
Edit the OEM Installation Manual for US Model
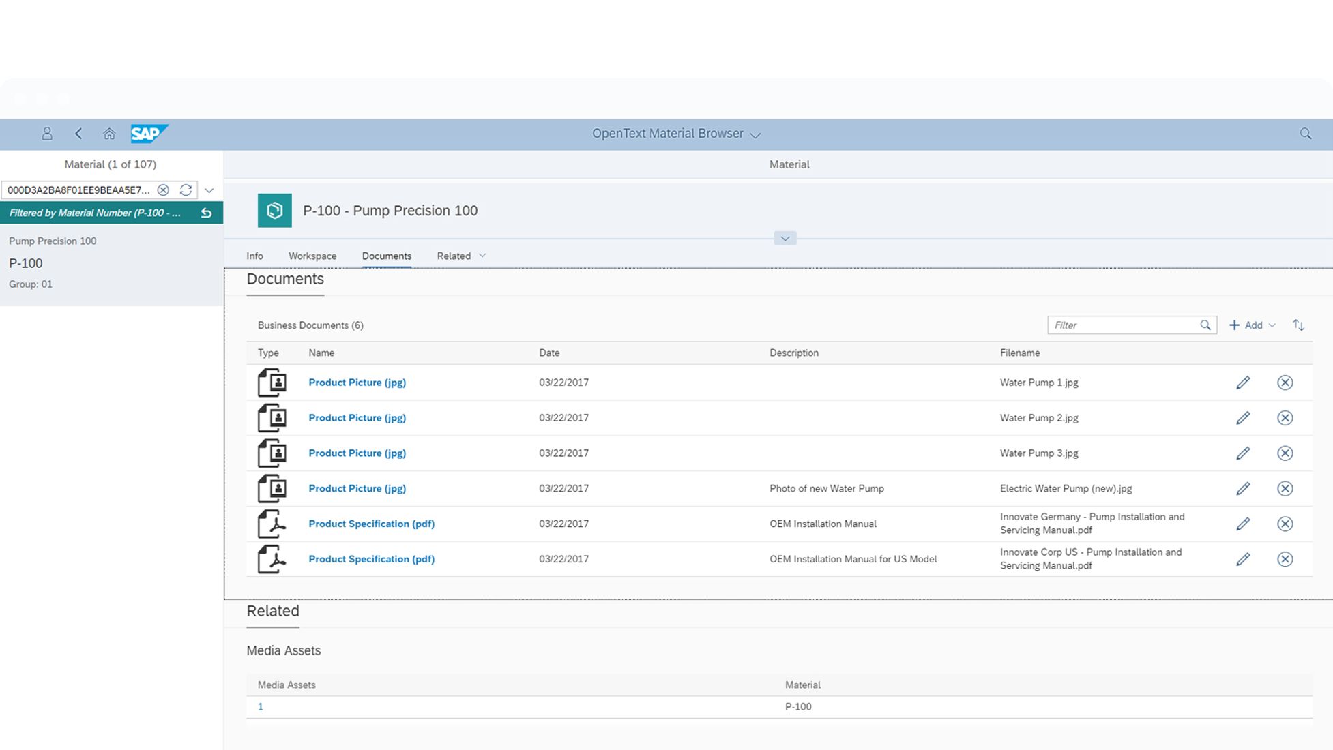pos(1242,559)
